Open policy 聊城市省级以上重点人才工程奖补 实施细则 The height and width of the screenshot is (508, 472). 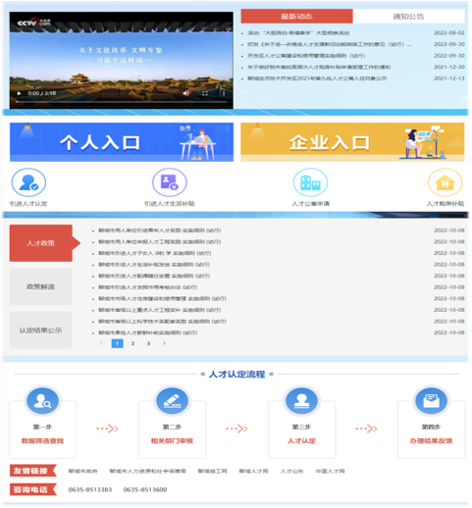click(x=160, y=310)
